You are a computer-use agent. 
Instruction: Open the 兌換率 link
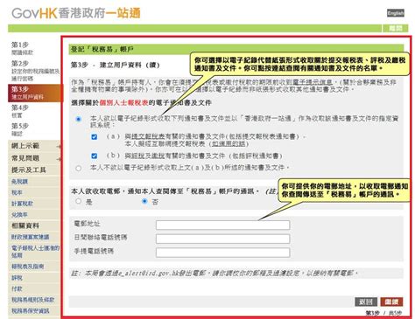point(19,215)
